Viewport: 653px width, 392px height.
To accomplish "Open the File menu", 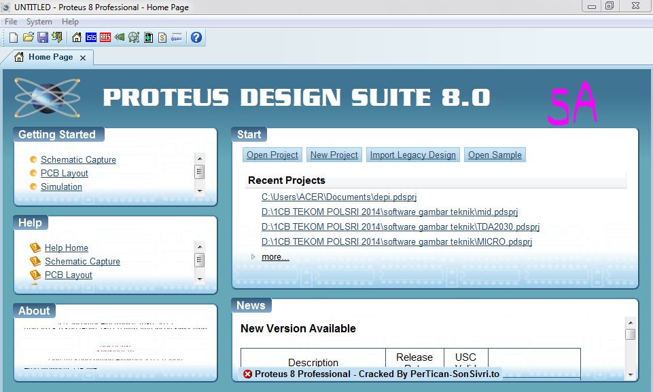I will 10,21.
